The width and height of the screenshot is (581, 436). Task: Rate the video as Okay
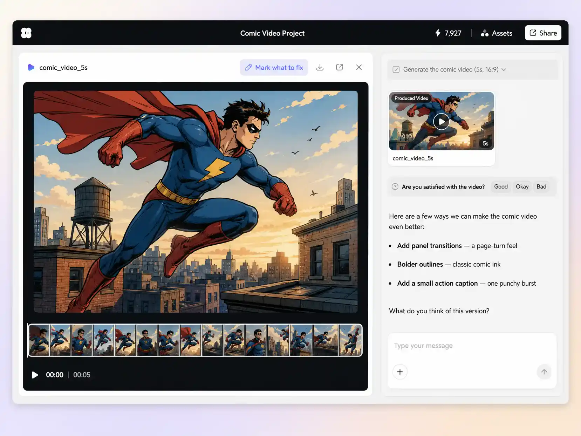click(522, 187)
